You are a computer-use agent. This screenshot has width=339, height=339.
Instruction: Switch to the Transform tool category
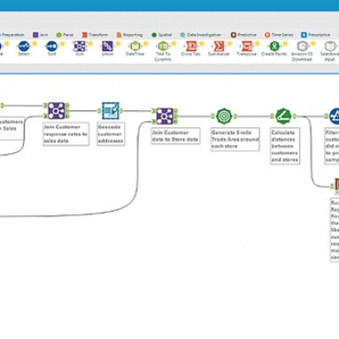(95, 35)
